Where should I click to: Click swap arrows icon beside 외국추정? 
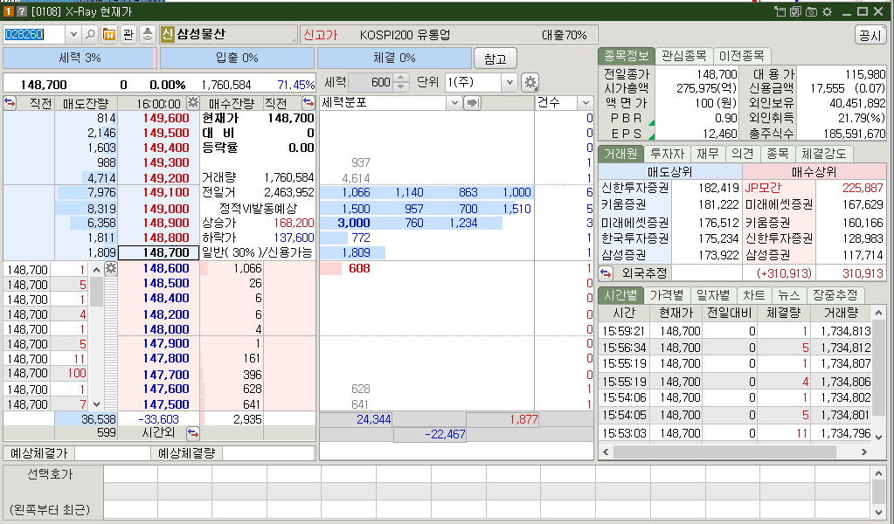pyautogui.click(x=606, y=273)
